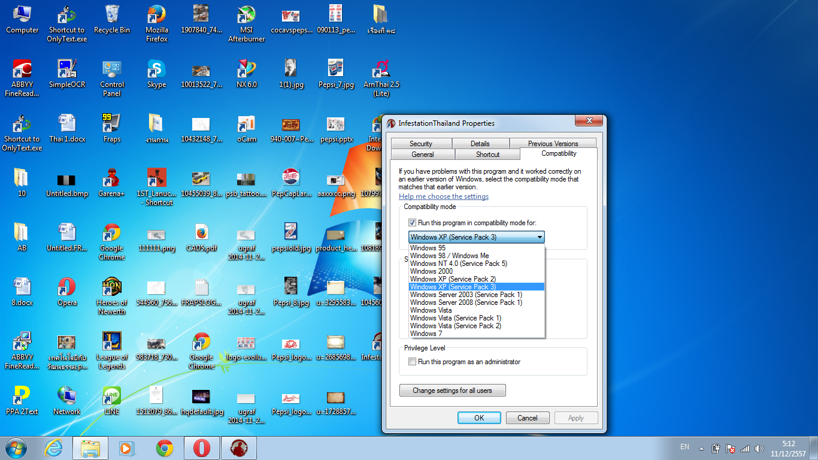818x460 pixels.
Task: Select the Network desktop icon
Action: coord(67,401)
